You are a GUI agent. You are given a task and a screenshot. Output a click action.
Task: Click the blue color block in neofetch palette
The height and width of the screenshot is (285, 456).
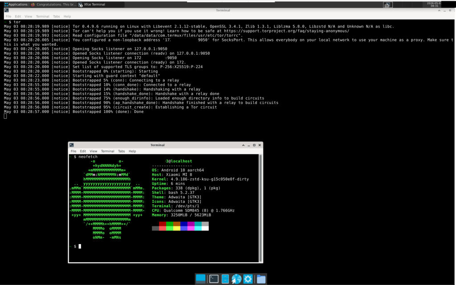pos(184,224)
